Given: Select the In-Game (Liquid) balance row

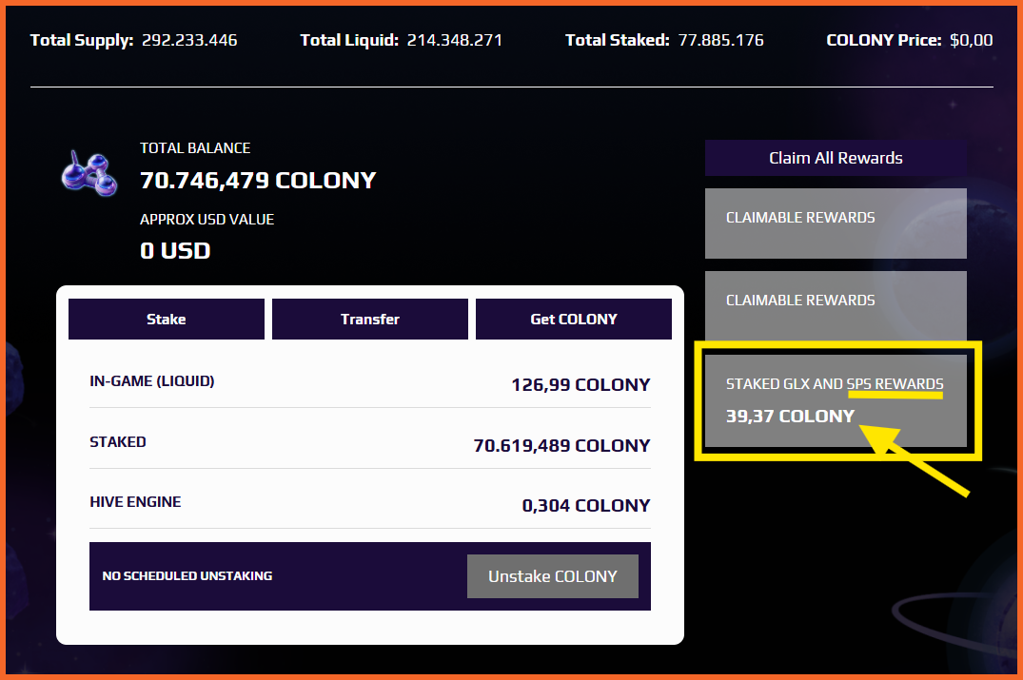Looking at the screenshot, I should click(x=370, y=382).
